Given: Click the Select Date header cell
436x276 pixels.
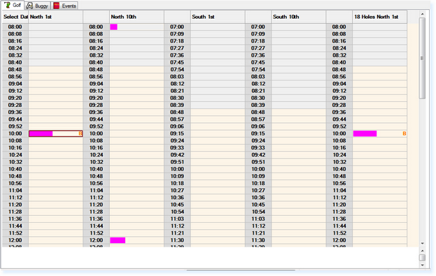Looking at the screenshot, I should coord(15,17).
